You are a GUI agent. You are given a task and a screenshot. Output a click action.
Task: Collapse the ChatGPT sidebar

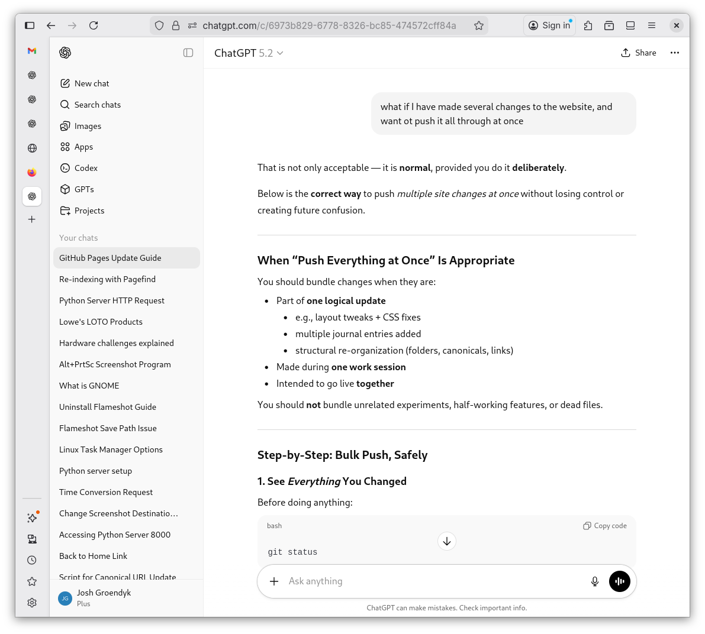pos(188,53)
